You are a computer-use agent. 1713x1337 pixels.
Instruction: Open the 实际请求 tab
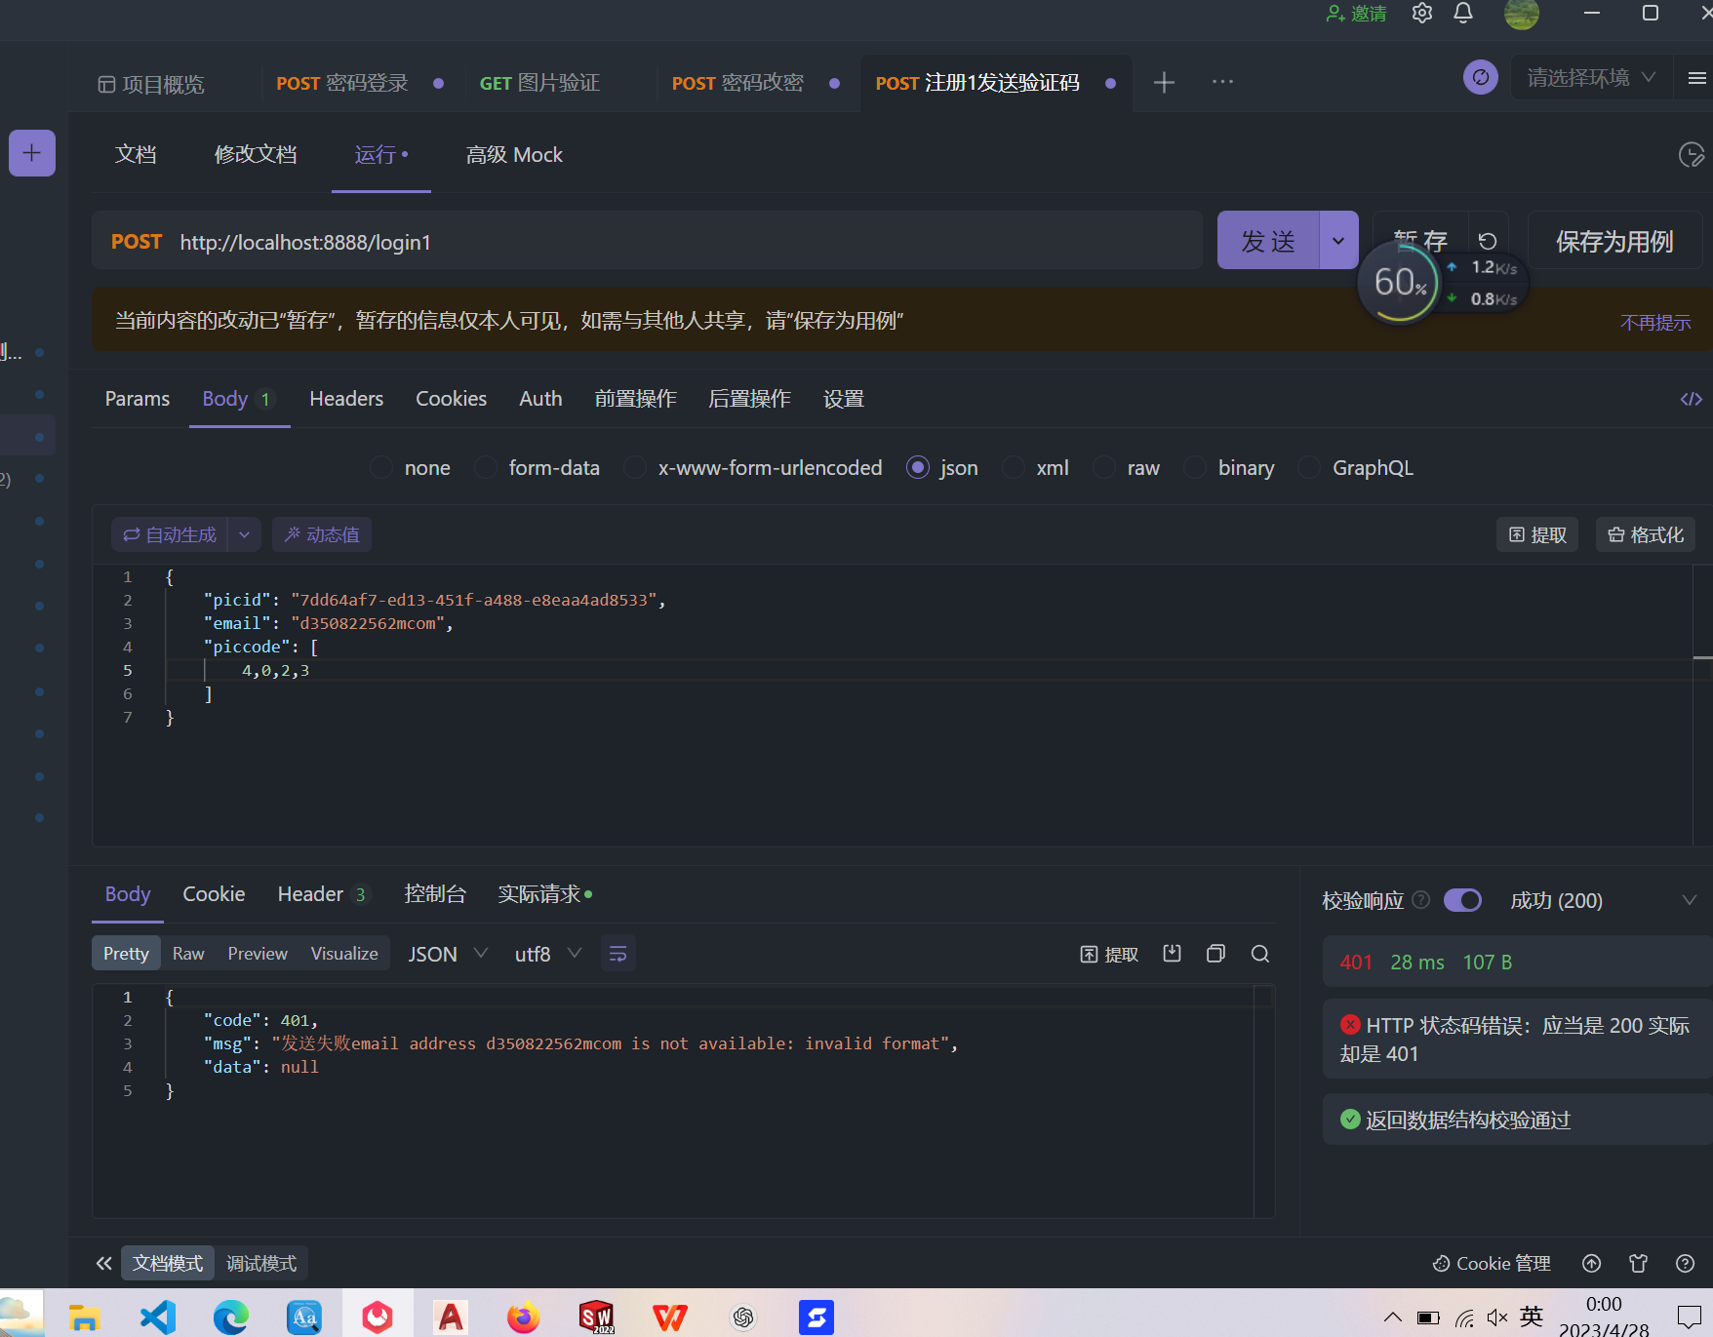pyautogui.click(x=544, y=894)
